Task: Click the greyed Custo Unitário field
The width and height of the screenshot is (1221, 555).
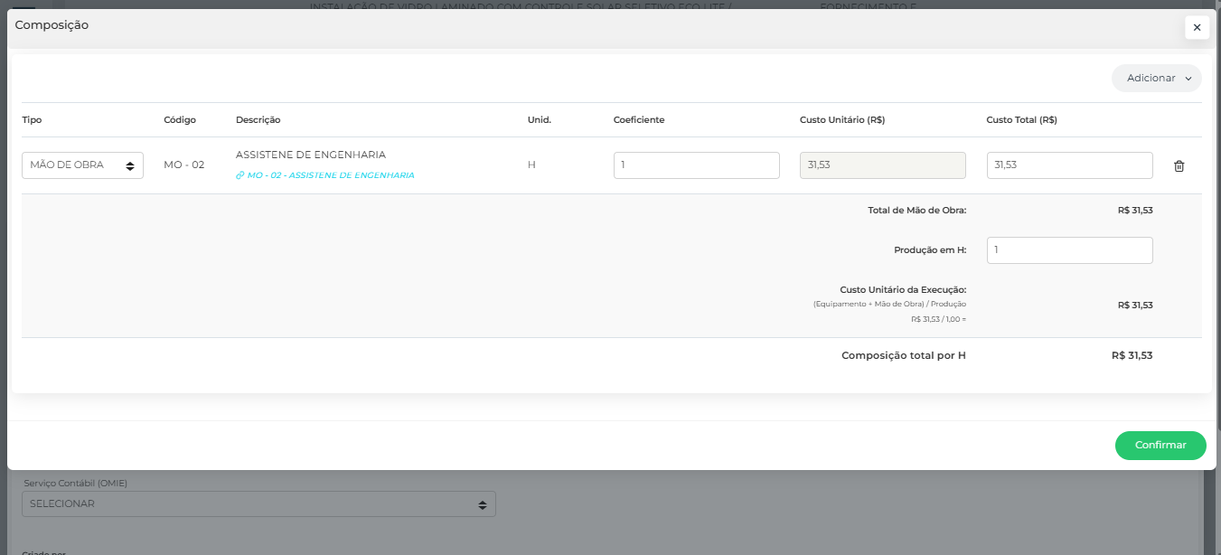Action: [882, 165]
